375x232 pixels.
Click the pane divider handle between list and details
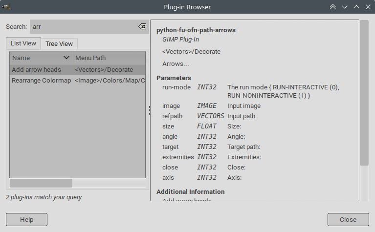click(x=149, y=111)
